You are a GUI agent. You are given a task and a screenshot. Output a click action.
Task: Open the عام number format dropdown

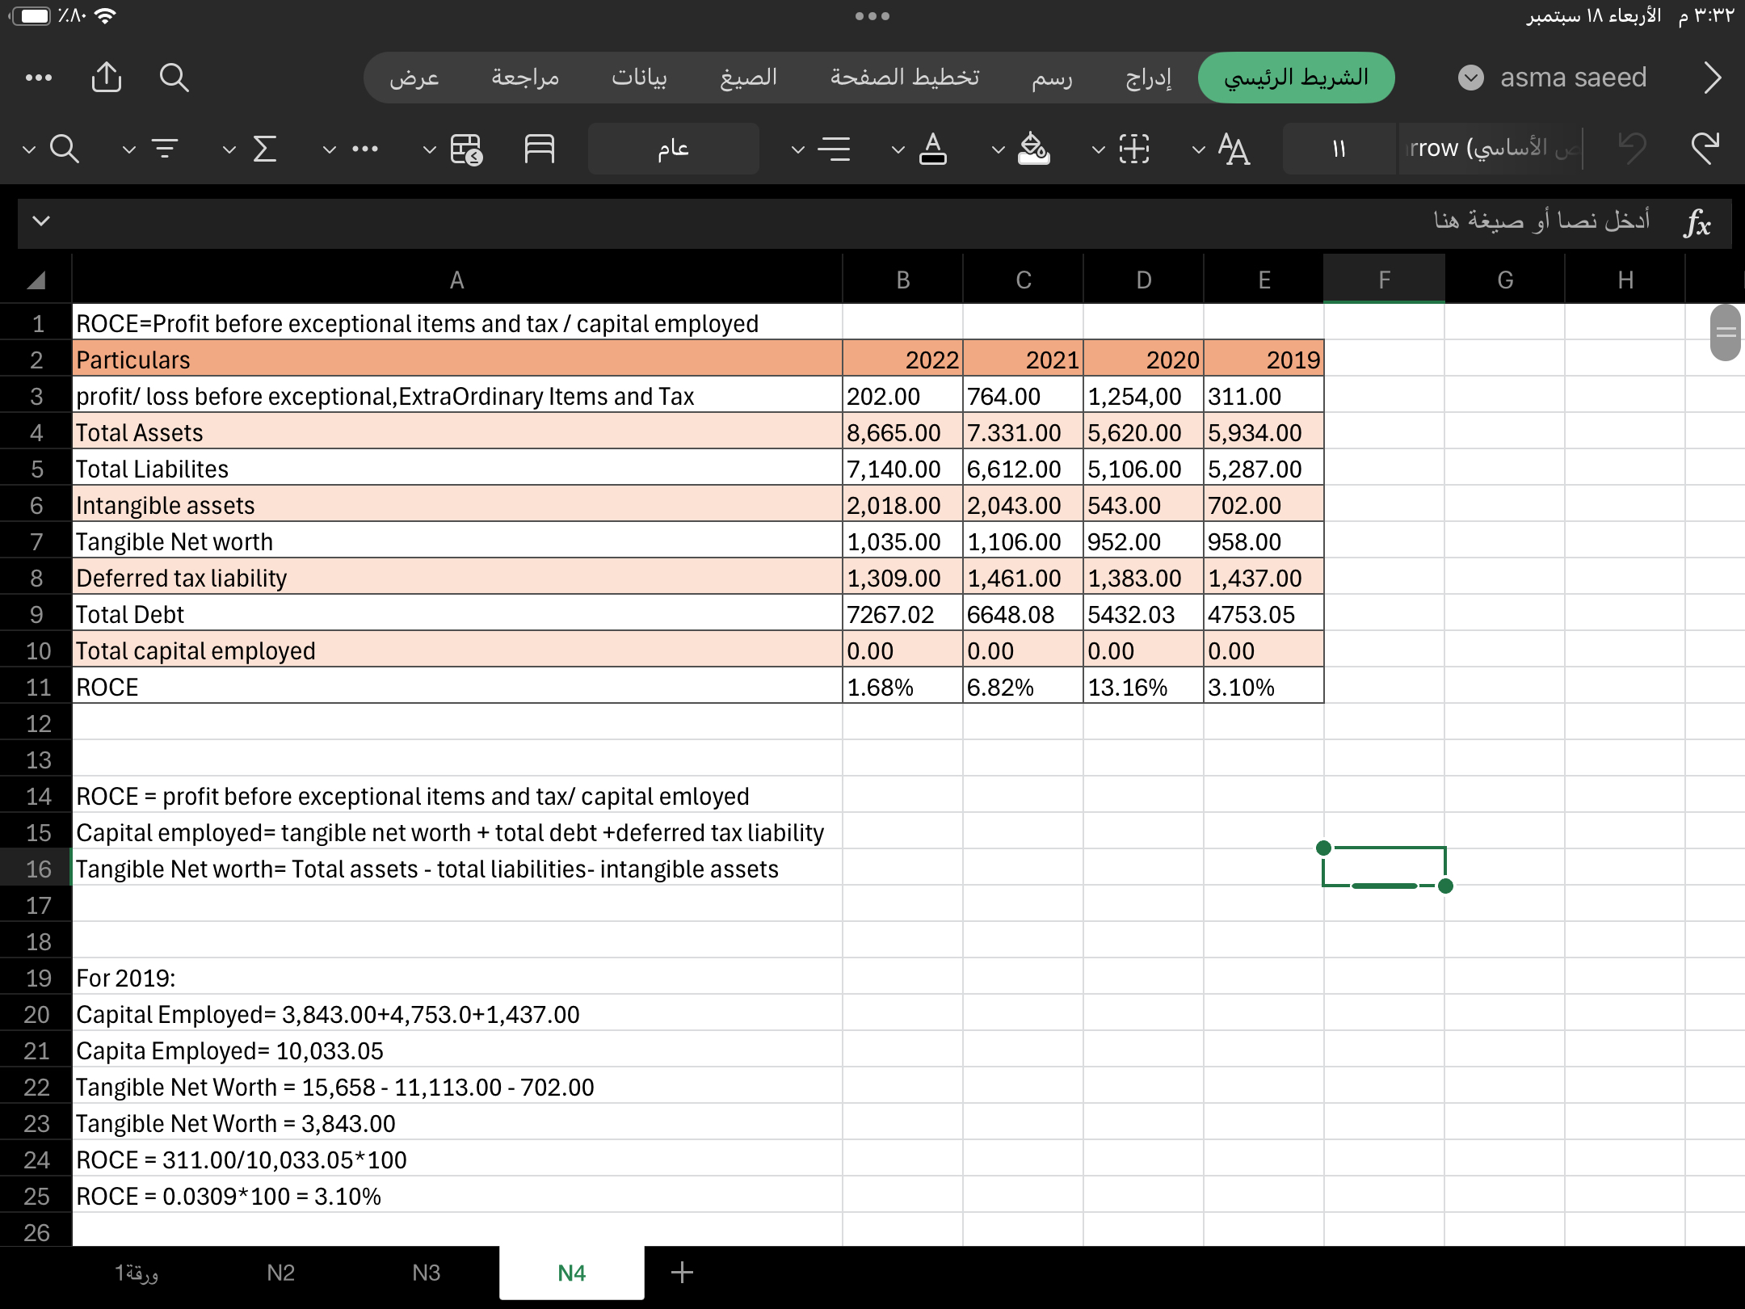click(x=673, y=149)
